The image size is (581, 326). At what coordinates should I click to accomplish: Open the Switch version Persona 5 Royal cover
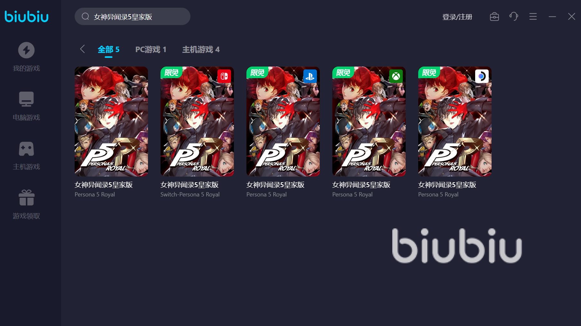197,122
